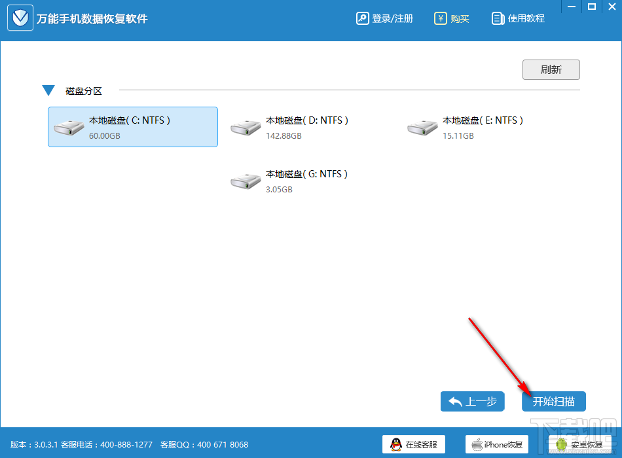Click the shield logo icon top-left
The height and width of the screenshot is (458, 622).
[x=20, y=18]
